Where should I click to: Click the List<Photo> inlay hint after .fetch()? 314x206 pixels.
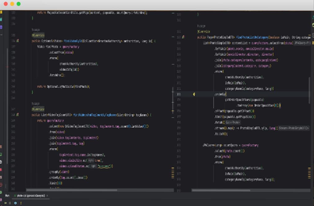tap(233, 122)
